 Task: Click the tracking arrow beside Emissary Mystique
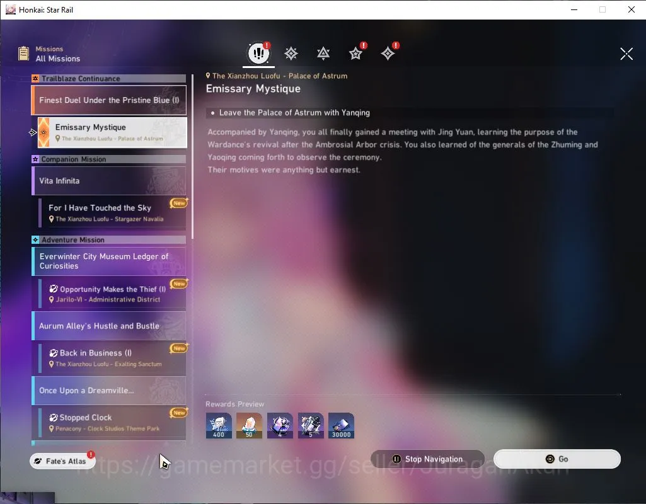(x=33, y=132)
